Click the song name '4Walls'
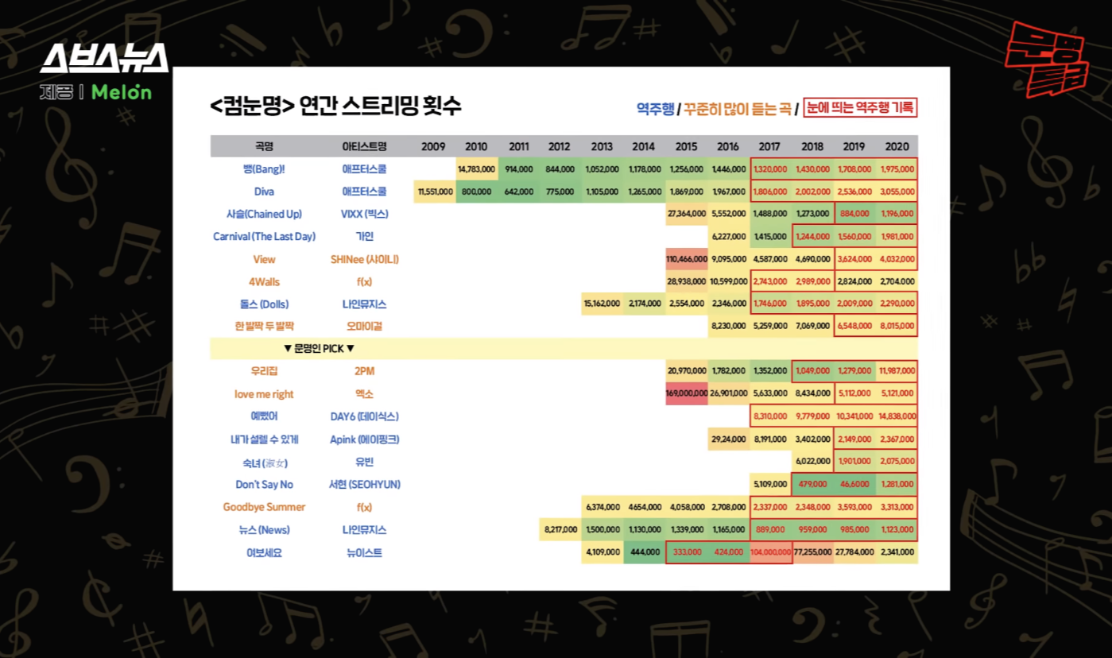The height and width of the screenshot is (658, 1112). pyautogui.click(x=265, y=281)
